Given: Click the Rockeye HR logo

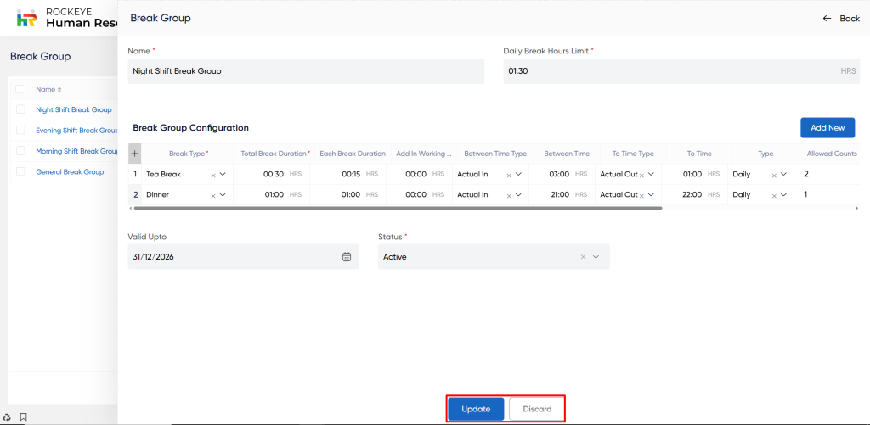Looking at the screenshot, I should point(27,18).
